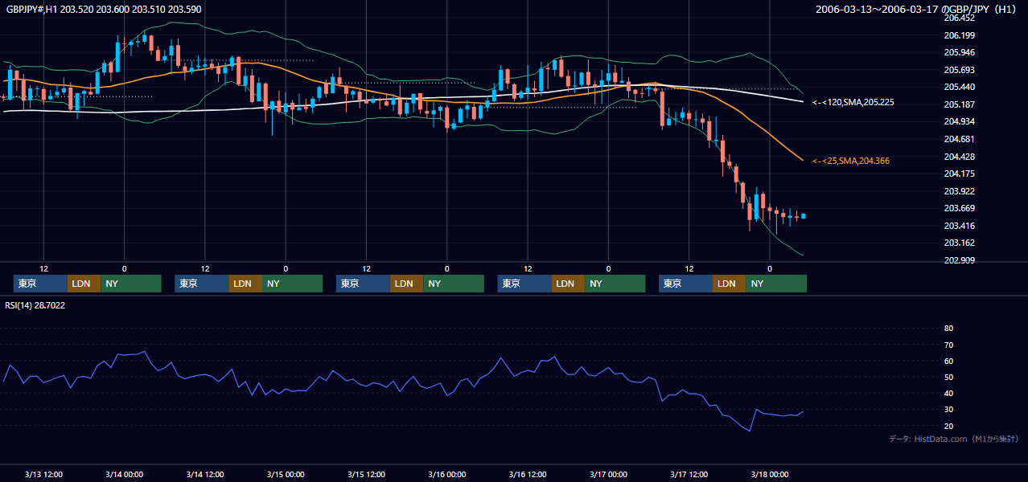Select the 東京 session block for 3/16
Viewport: 1028px width, 482px height.
[524, 284]
